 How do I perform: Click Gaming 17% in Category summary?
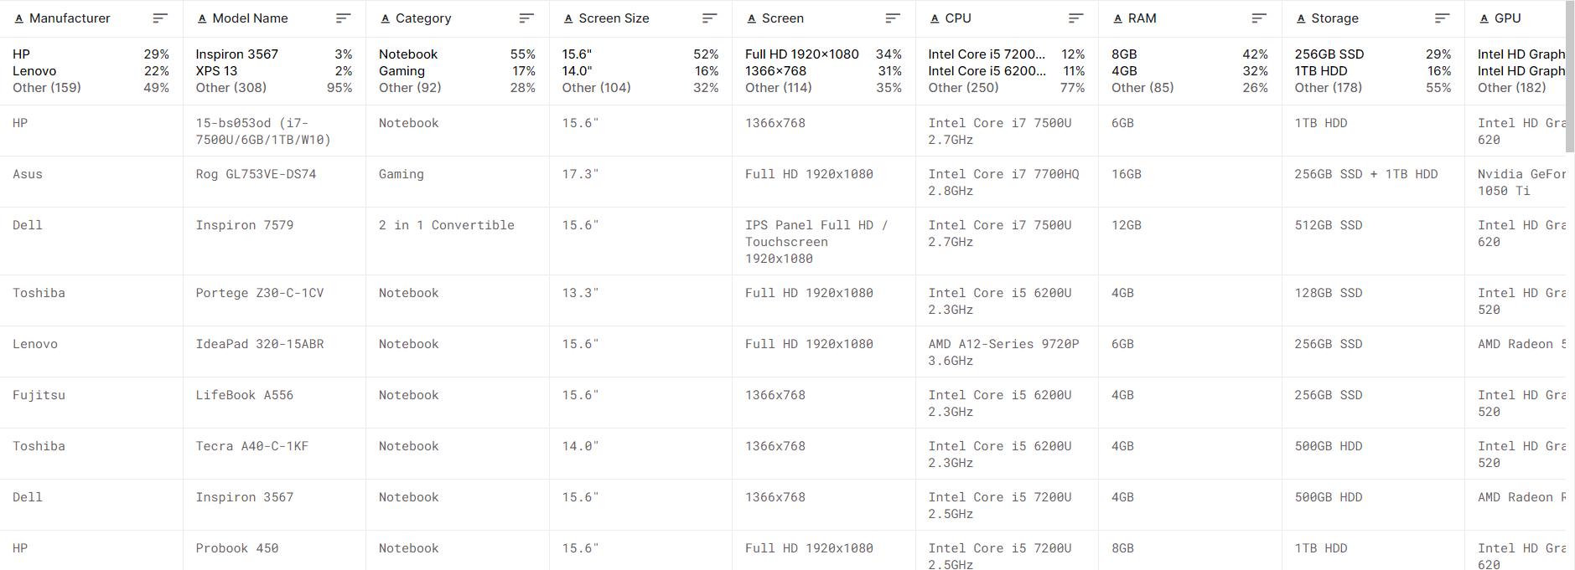pyautogui.click(x=457, y=71)
